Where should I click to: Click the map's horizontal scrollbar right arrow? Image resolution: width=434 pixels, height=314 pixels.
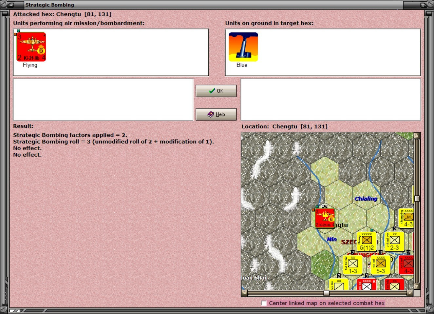point(410,293)
